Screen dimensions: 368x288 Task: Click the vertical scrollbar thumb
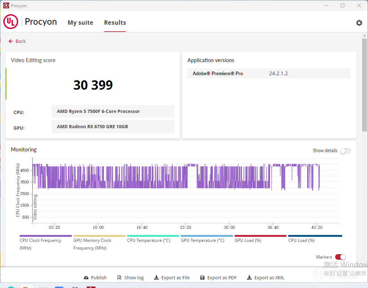[364, 85]
